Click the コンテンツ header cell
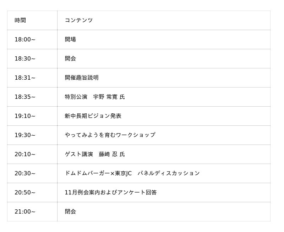Viewport: 284px width, 232px height. pyautogui.click(x=78, y=21)
